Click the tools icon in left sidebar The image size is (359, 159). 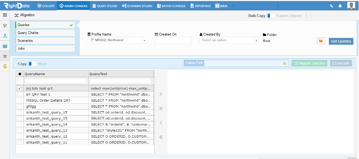tap(5, 26)
